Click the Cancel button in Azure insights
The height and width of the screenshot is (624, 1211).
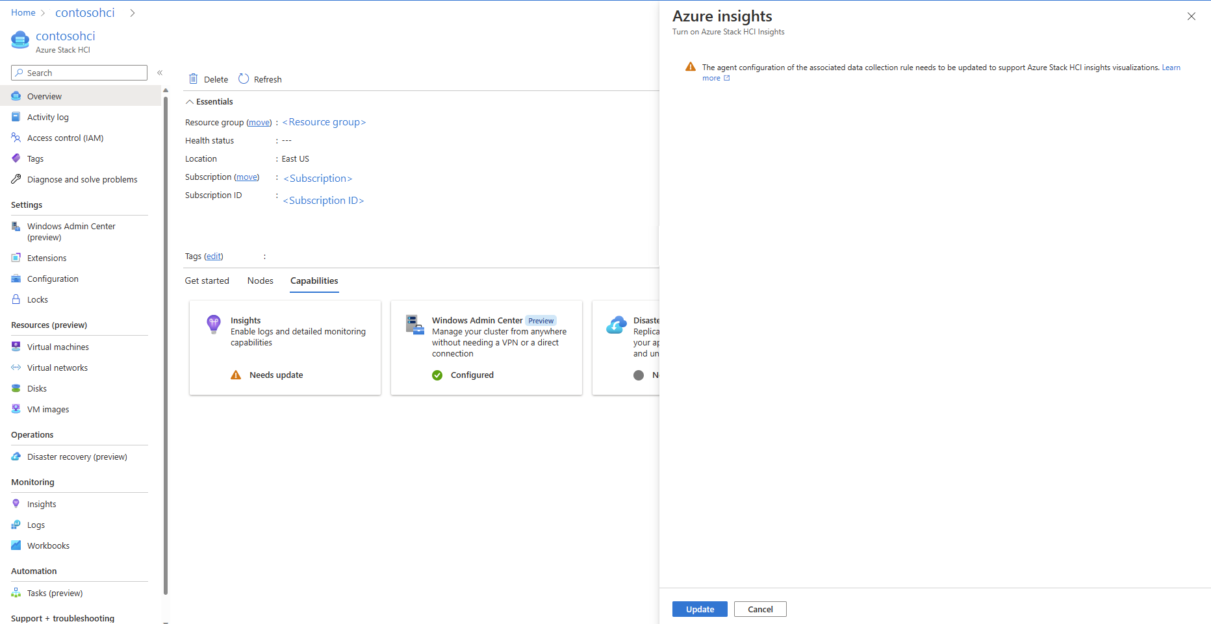click(x=760, y=609)
